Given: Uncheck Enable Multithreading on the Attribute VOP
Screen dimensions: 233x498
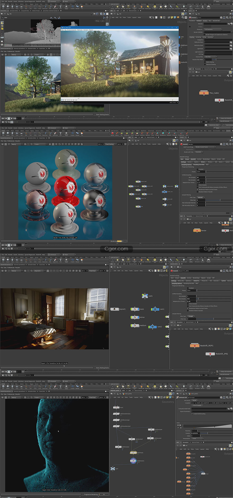Looking at the screenshot, I should pyautogui.click(x=192, y=414).
